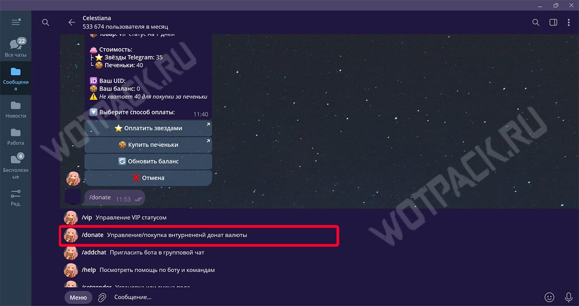Open the chat's three-dot options menu
The image size is (579, 306).
click(x=569, y=22)
